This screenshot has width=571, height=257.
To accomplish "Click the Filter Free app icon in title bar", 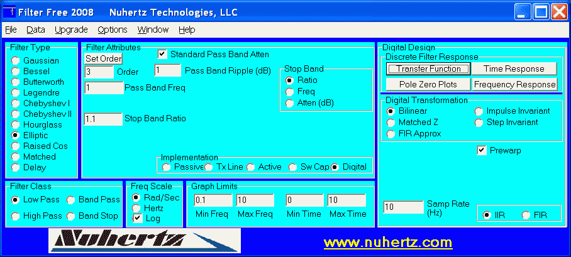I will pyautogui.click(x=10, y=13).
